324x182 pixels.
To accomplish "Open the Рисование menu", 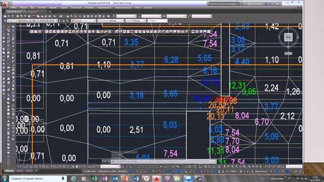I will pyautogui.click(x=76, y=8).
